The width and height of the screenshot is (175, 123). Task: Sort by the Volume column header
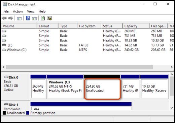click(19, 26)
